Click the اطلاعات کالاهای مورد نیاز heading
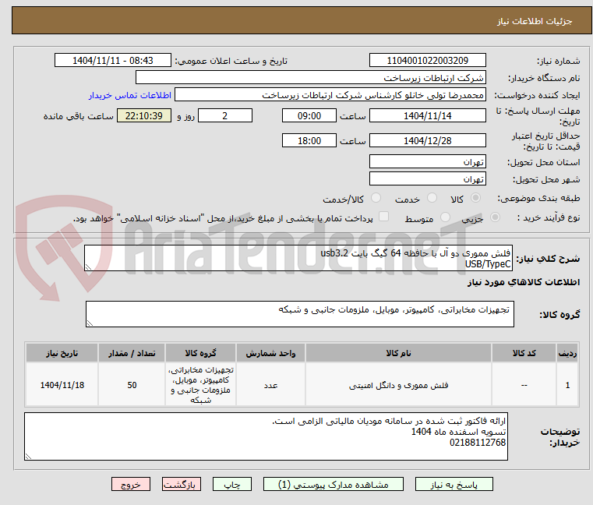593x505 pixels. pos(524,282)
